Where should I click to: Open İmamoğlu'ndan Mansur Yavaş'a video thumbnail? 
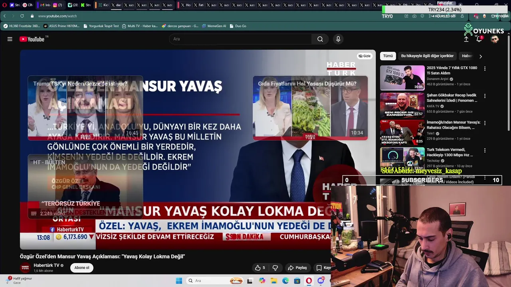pyautogui.click(x=402, y=132)
